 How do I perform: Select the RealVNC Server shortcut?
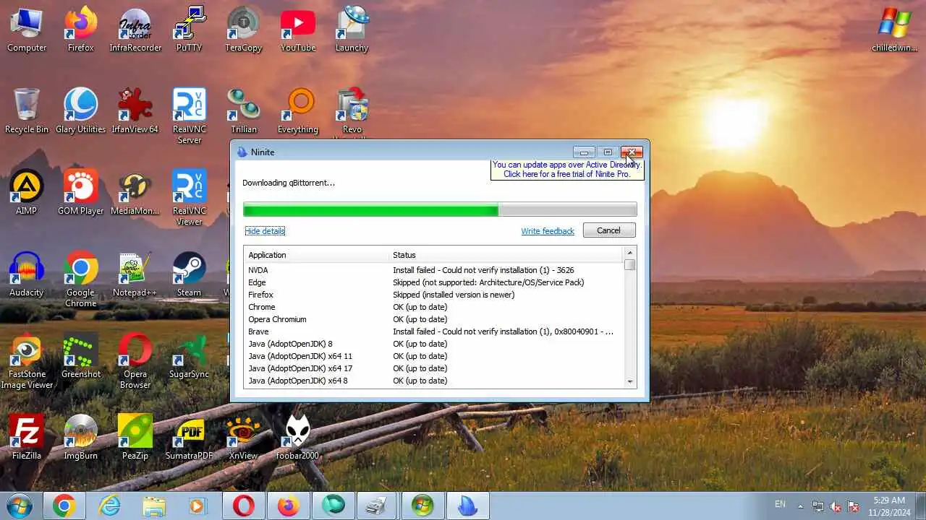pyautogui.click(x=190, y=116)
